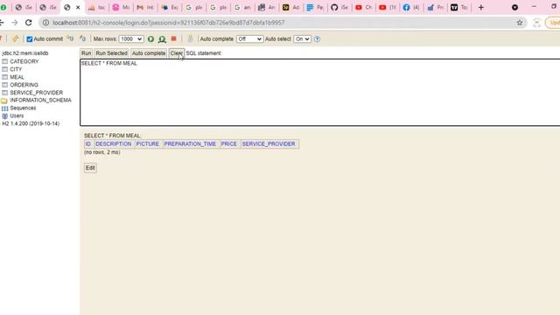Switch to the YouTube '(1' tab
Screen dimensions: 560x315
coord(388,7)
